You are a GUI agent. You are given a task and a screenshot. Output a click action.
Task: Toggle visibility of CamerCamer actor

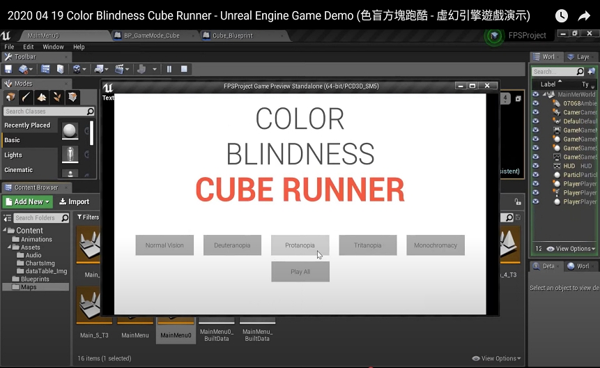536,112
